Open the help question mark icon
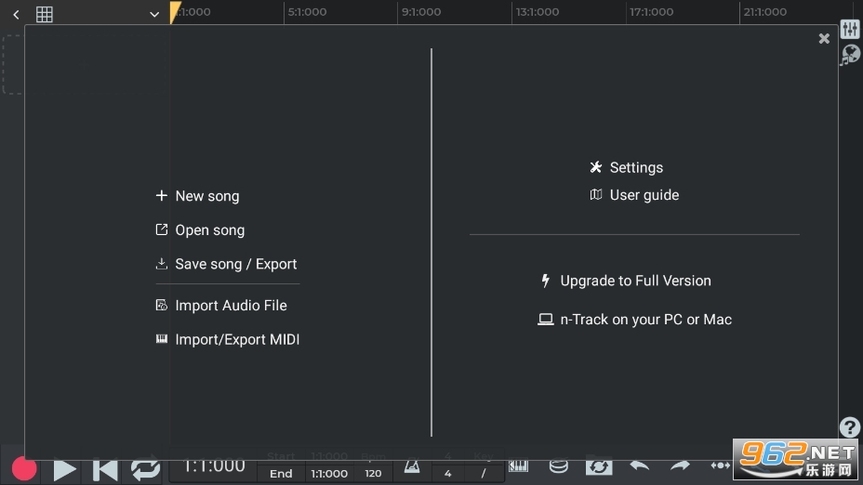 coord(849,427)
